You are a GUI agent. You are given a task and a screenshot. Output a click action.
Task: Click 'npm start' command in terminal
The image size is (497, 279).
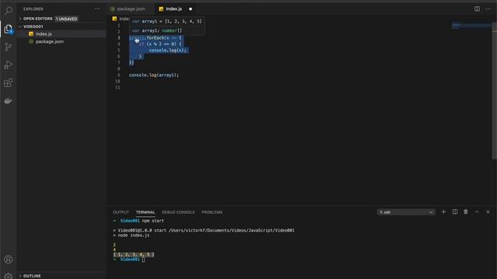(x=153, y=221)
